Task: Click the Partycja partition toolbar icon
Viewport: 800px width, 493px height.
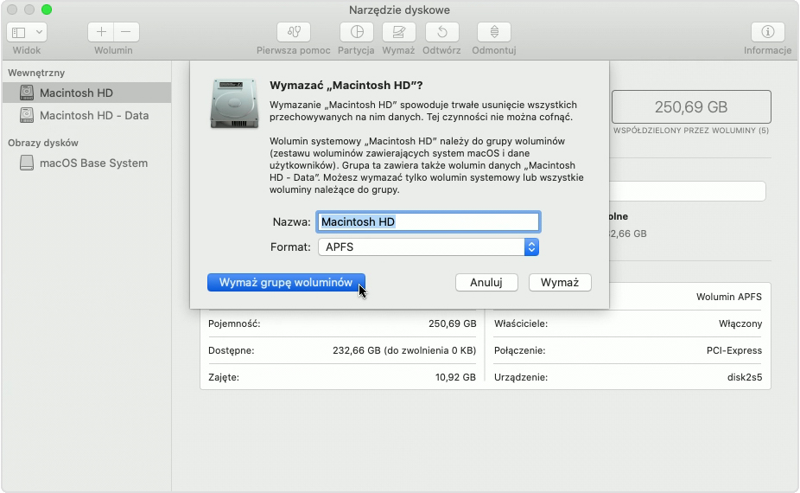Action: tap(356, 32)
